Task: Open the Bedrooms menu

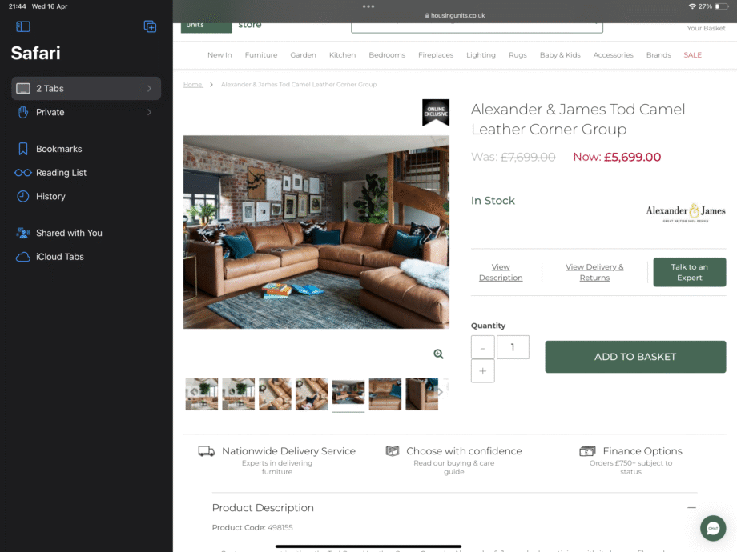Action: point(387,55)
